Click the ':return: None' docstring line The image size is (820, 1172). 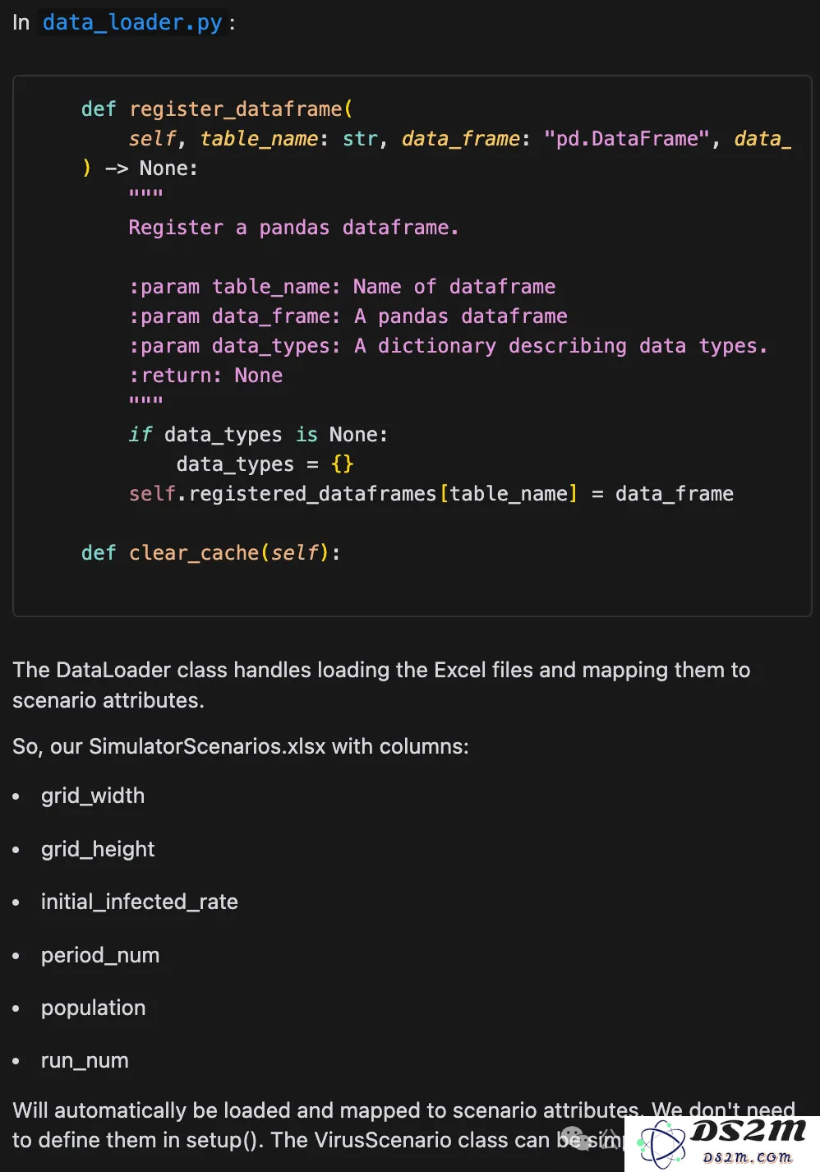(x=205, y=376)
